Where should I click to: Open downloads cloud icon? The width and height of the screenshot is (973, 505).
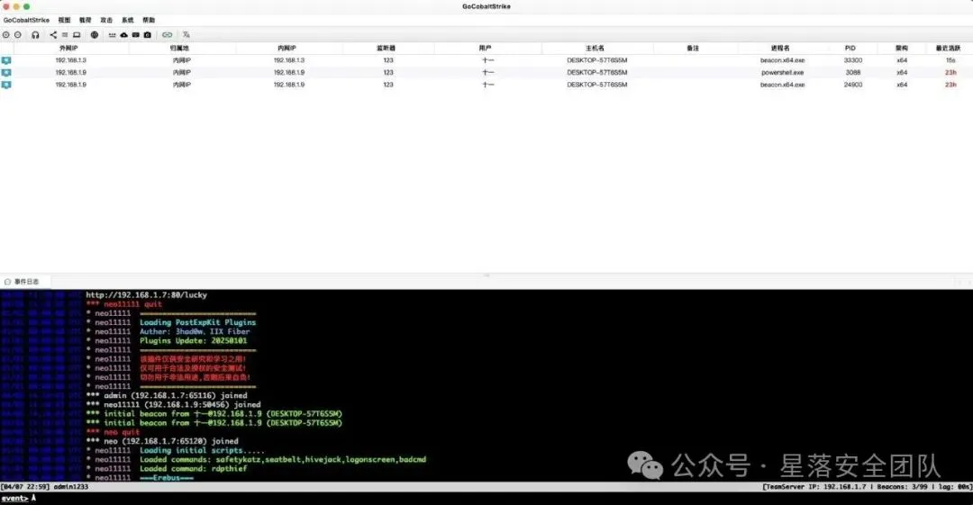click(124, 35)
